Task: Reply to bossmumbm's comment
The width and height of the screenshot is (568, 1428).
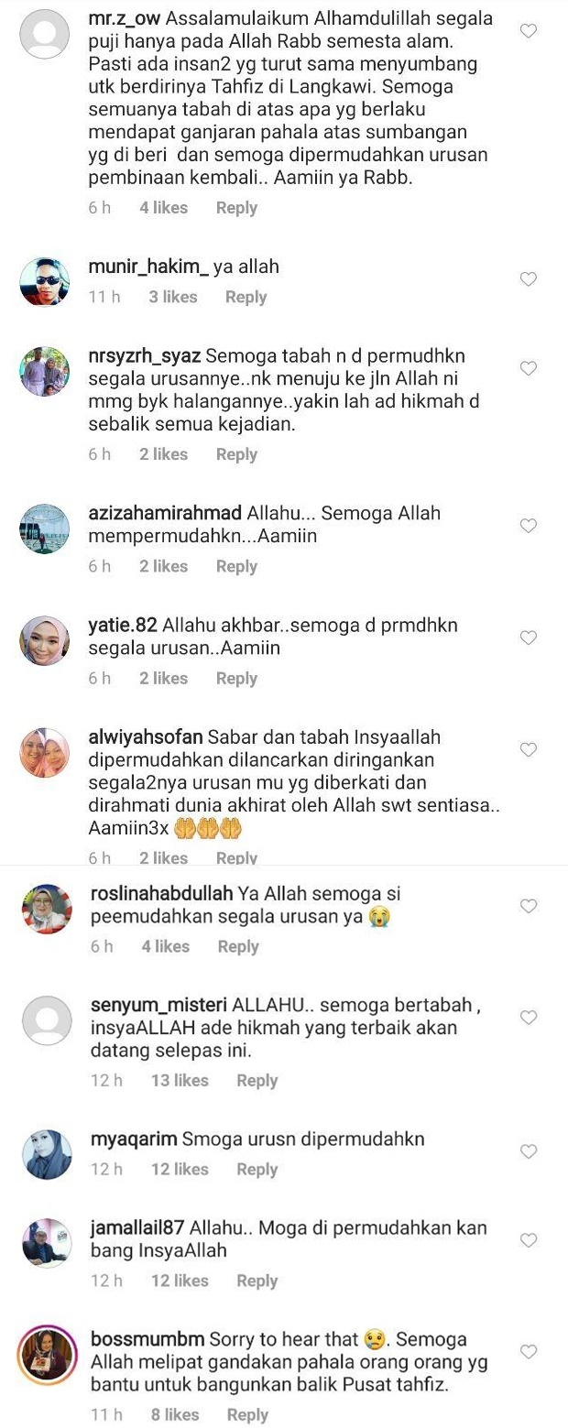Action: coord(247,1414)
